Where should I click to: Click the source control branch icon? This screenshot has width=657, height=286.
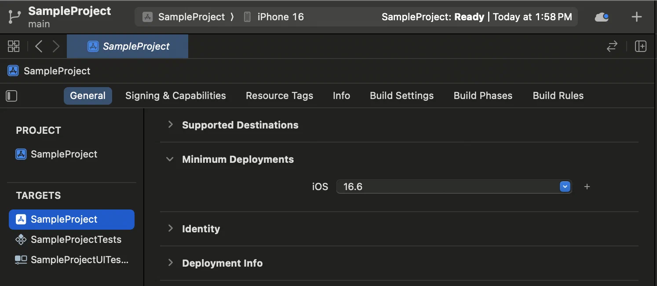pos(15,17)
